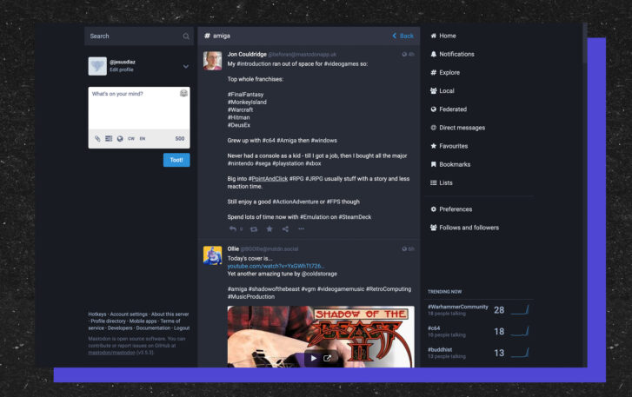Open Bookmarks from the navigation
Viewport: 632px width, 397px height.
click(455, 164)
